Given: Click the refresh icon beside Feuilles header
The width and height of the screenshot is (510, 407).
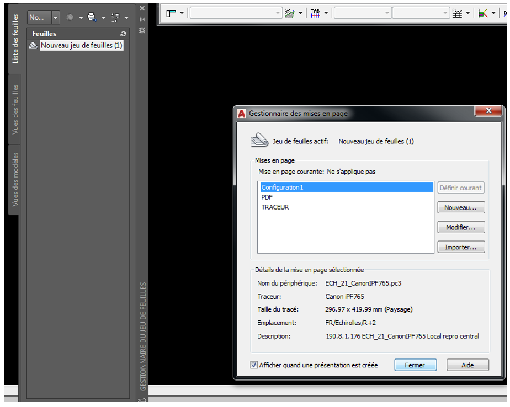Looking at the screenshot, I should pos(123,34).
